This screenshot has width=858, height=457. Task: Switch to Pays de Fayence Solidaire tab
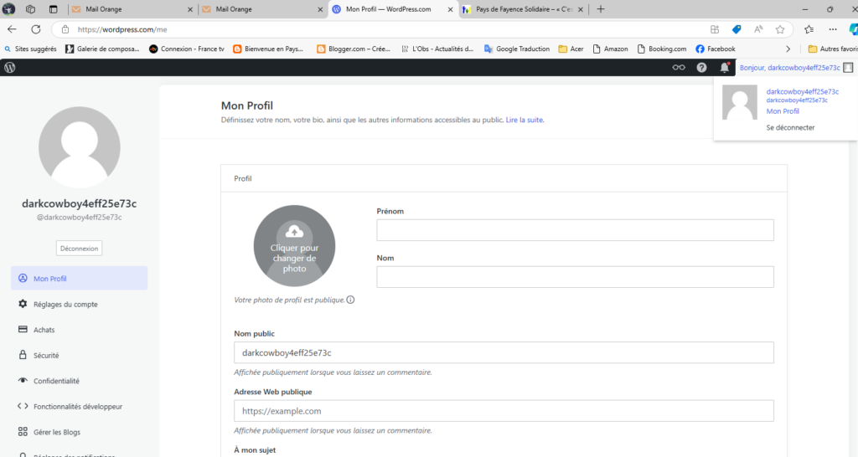coord(524,9)
